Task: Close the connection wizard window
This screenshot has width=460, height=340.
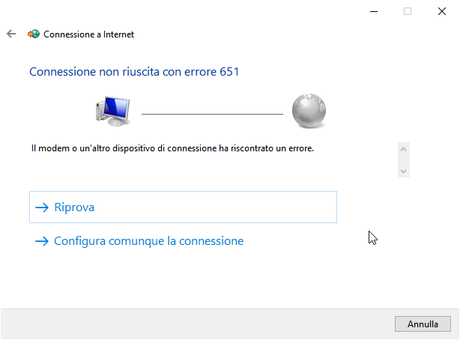Action: point(442,11)
